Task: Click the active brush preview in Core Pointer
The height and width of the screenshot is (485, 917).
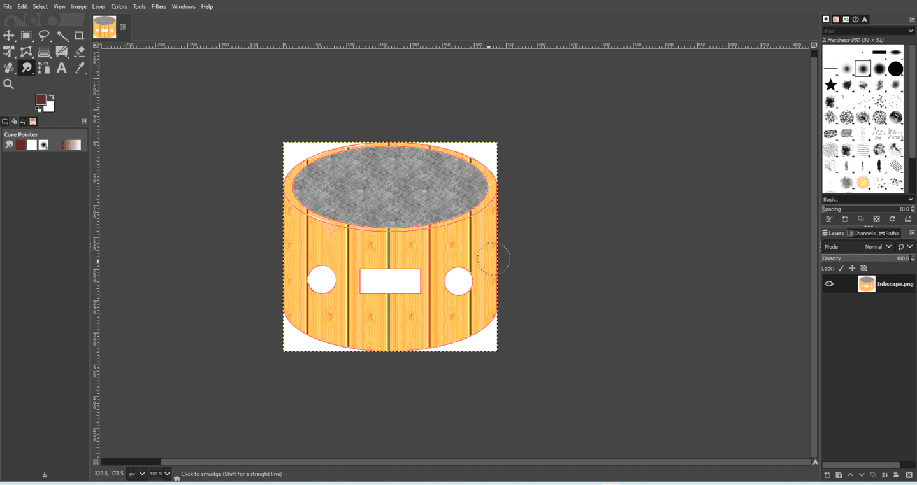Action: (43, 145)
